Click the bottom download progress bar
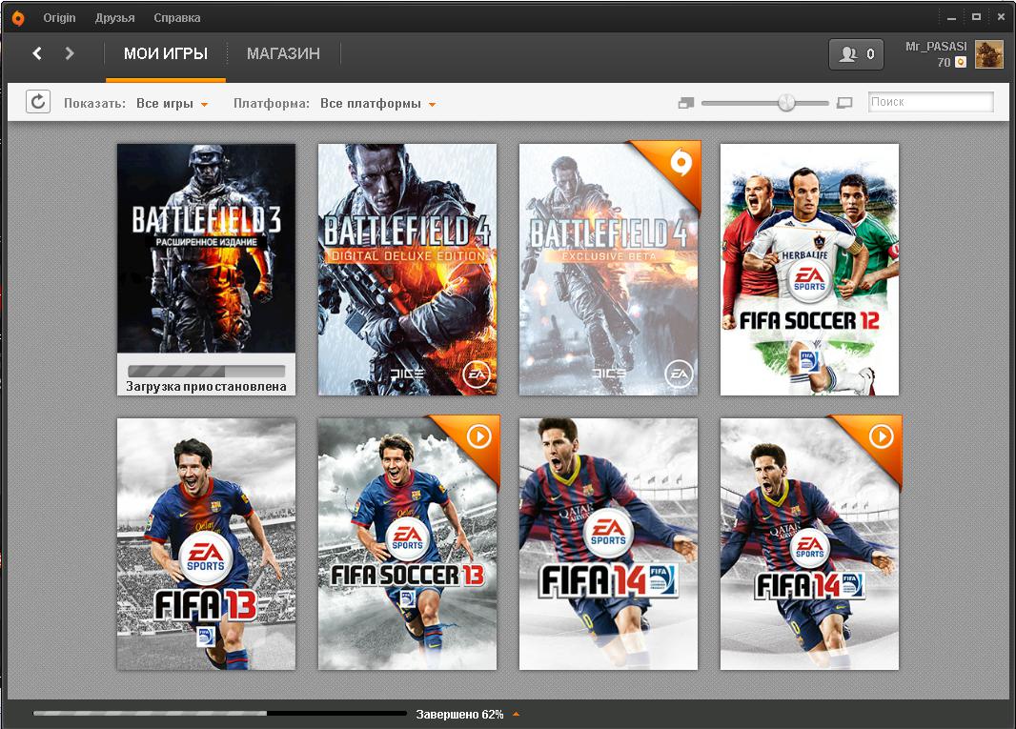The image size is (1016, 729). tap(219, 714)
